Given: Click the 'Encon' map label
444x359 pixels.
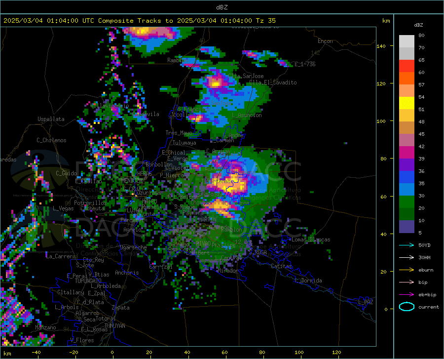Looking at the screenshot, I should [x=325, y=41].
